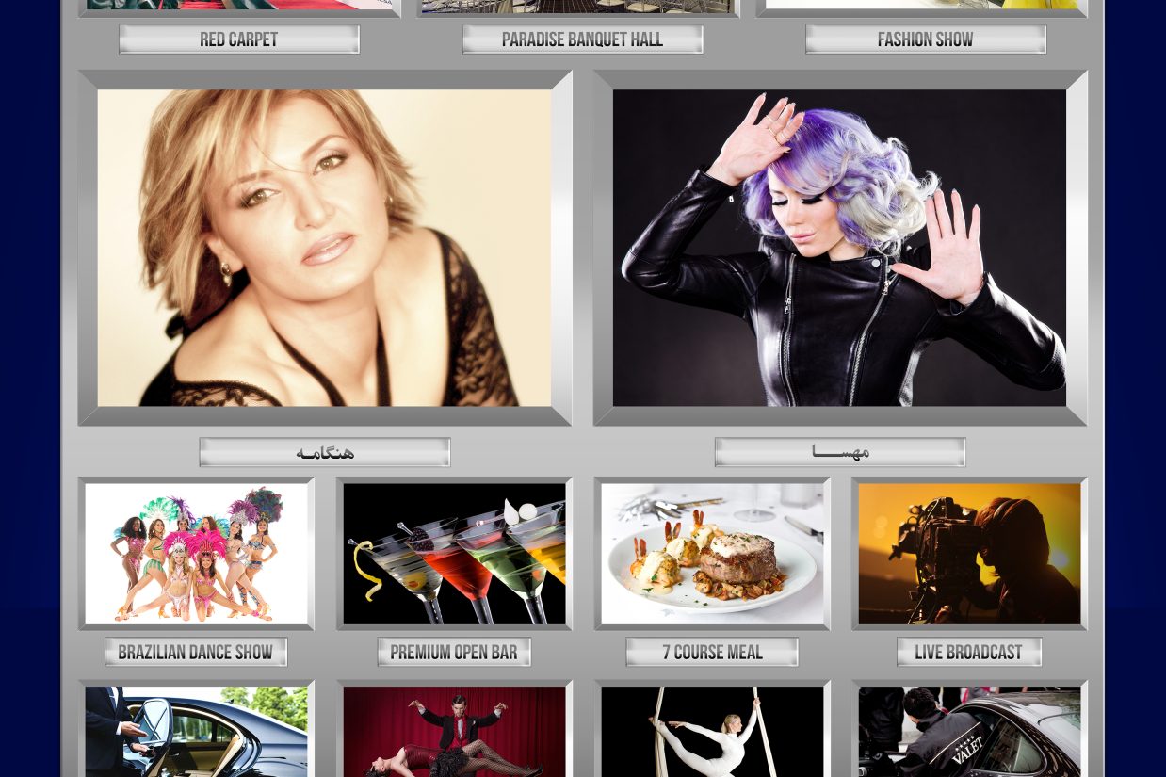Select the 7 Course Meal button
1166x777 pixels.
[712, 652]
